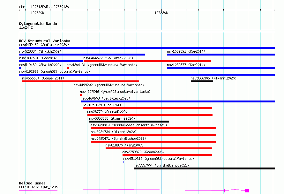Click the DGV Structural Variants track title
This screenshot has width=284, height=194.
coord(45,41)
